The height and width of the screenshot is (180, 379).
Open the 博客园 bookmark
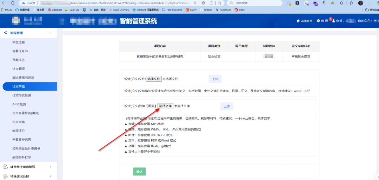point(39,10)
